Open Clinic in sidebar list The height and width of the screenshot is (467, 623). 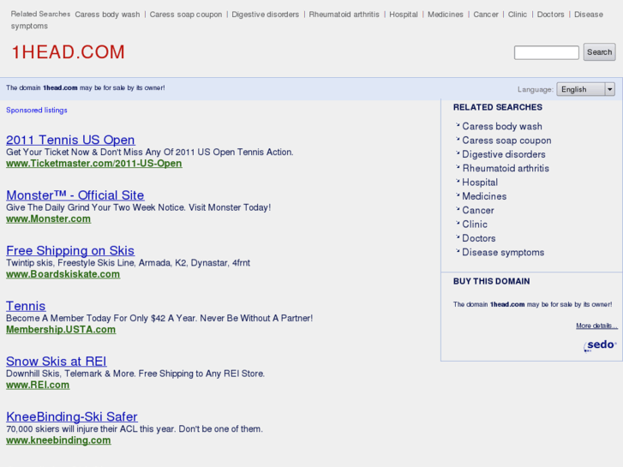pos(475,225)
